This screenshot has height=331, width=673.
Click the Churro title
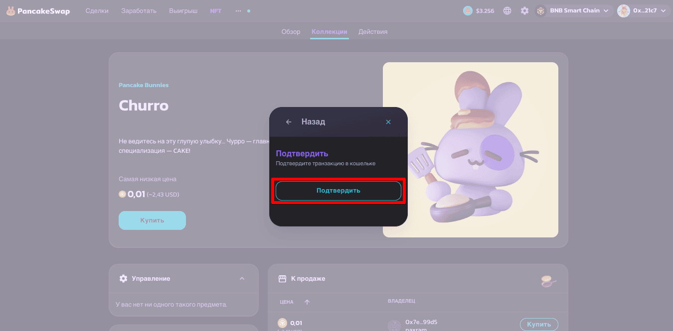144,106
